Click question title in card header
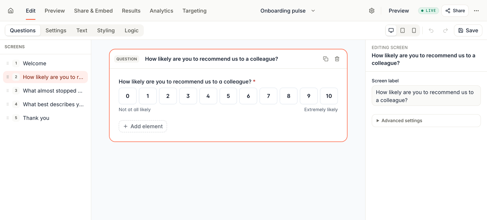Screen dimensions: 487x220 211,59
